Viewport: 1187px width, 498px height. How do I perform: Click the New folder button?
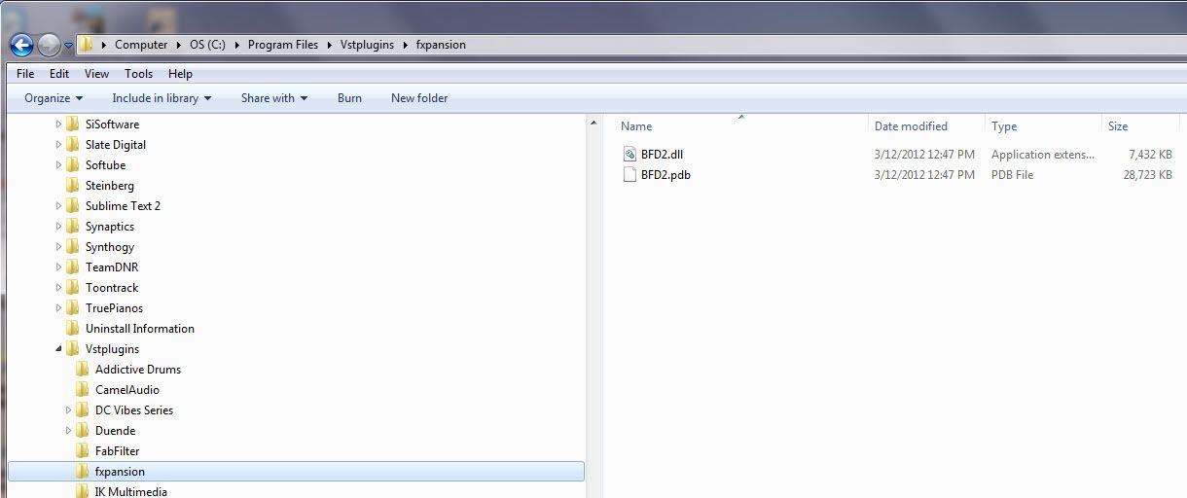(419, 98)
